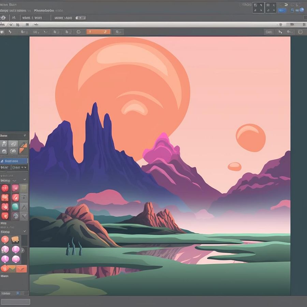The height and width of the screenshot is (307, 307).
Task: Click the small round icon right of pink balls
Action: click(x=23, y=250)
